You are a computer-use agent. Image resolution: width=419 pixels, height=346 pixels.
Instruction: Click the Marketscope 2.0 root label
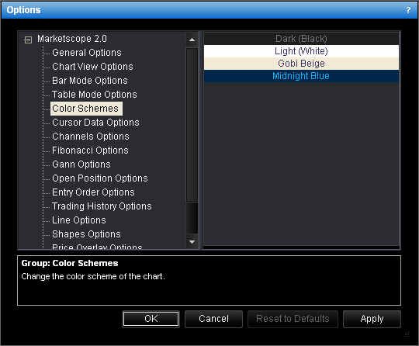[72, 39]
